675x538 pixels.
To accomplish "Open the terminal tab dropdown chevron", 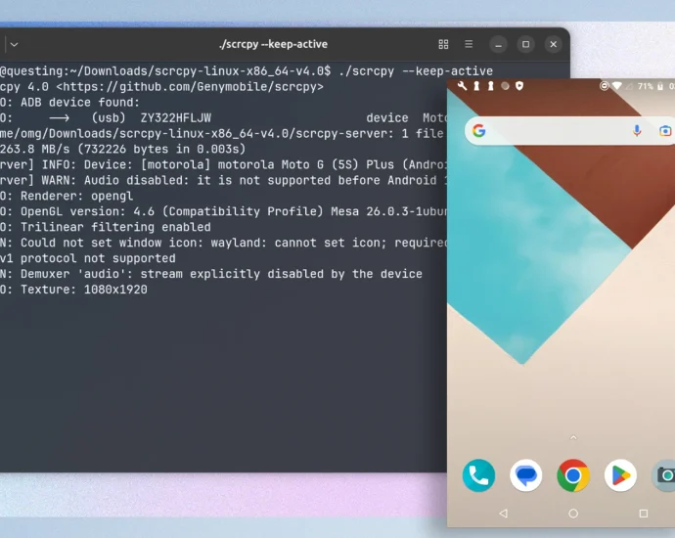I will 15,44.
